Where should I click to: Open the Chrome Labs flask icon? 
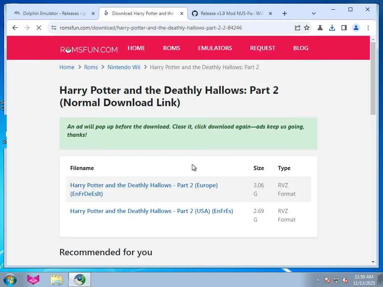coord(320,28)
